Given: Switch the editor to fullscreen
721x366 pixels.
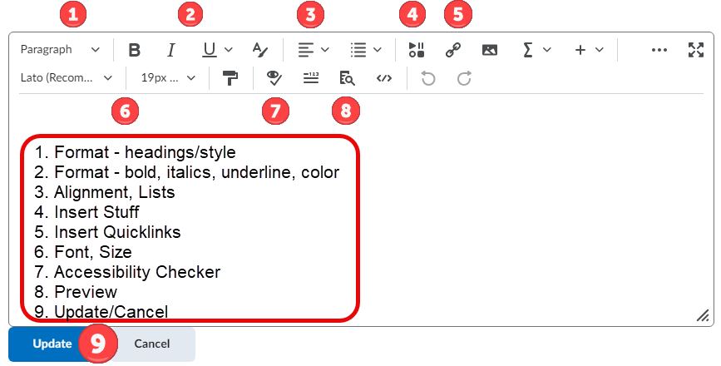Looking at the screenshot, I should click(696, 50).
